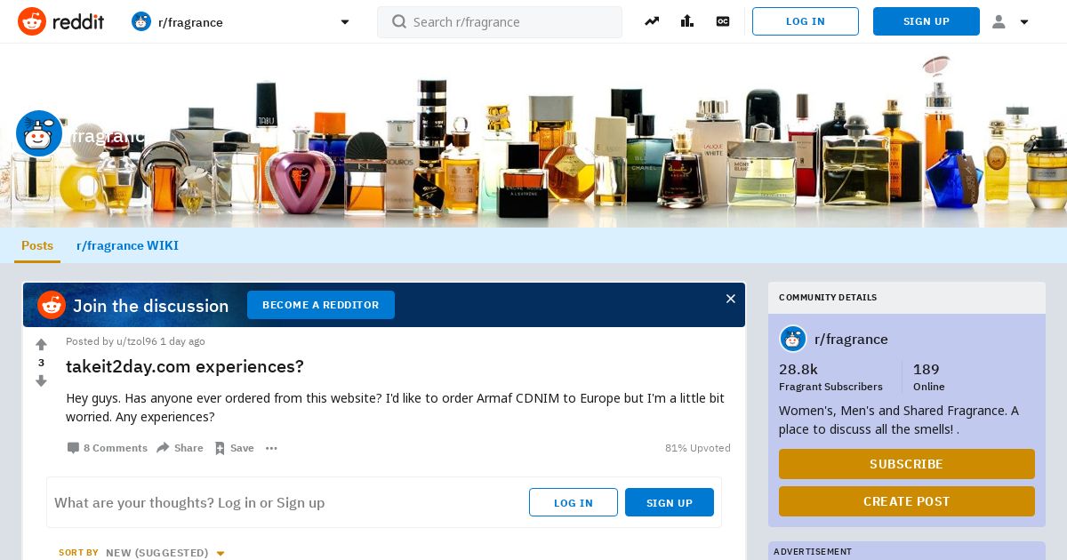
Task: Open the Popular trending arrow icon
Action: 652,21
